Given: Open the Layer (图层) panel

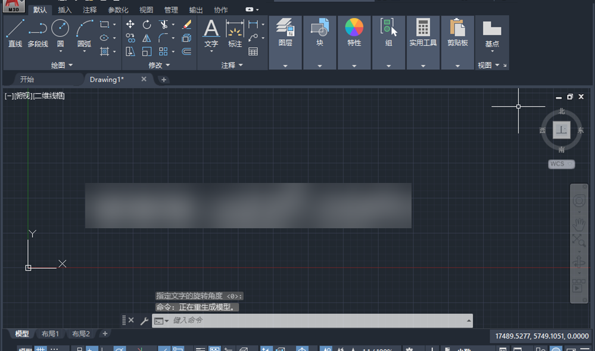Looking at the screenshot, I should (x=285, y=42).
